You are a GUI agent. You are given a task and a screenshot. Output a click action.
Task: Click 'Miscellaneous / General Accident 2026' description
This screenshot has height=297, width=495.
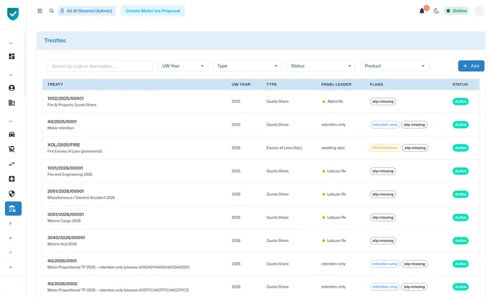81,197
